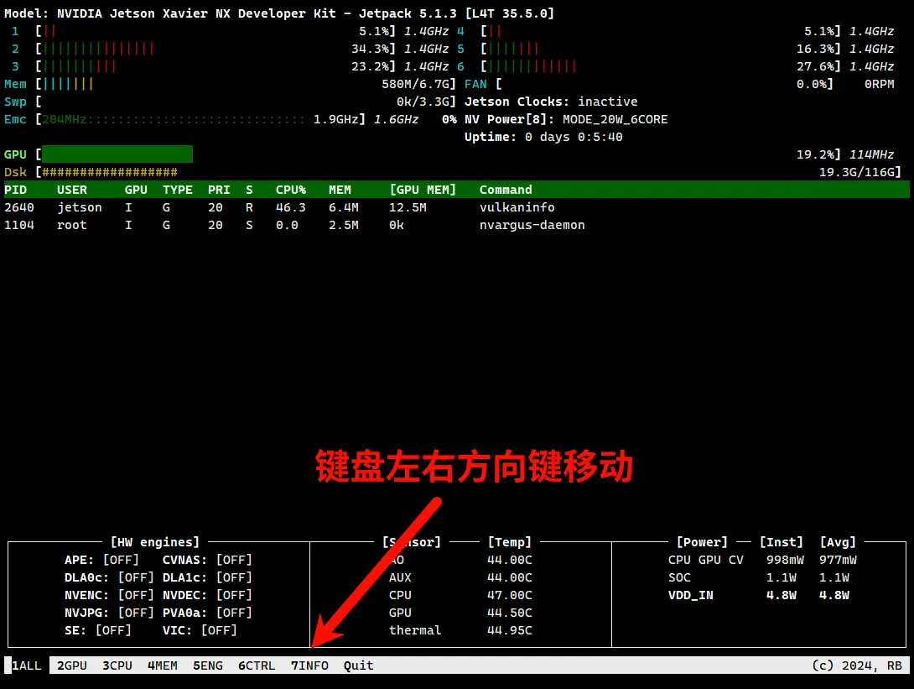Click the TYPE column header
Viewport: 914px width, 689px height.
click(x=178, y=190)
